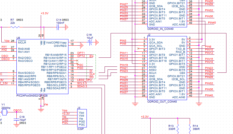Screen dimensions: 233x134
Task: Click ground symbol below U8 Vss pins
Action: click(x=41, y=110)
